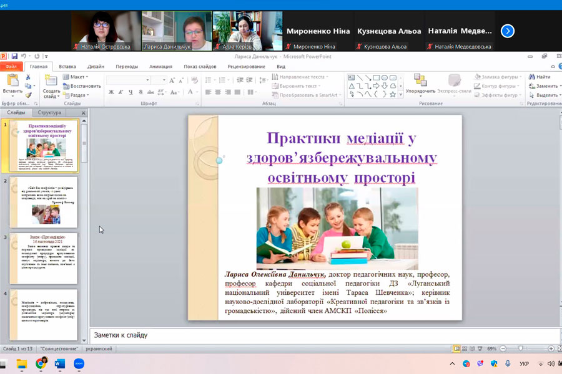Toggle italic (К) formatting

coord(121,92)
